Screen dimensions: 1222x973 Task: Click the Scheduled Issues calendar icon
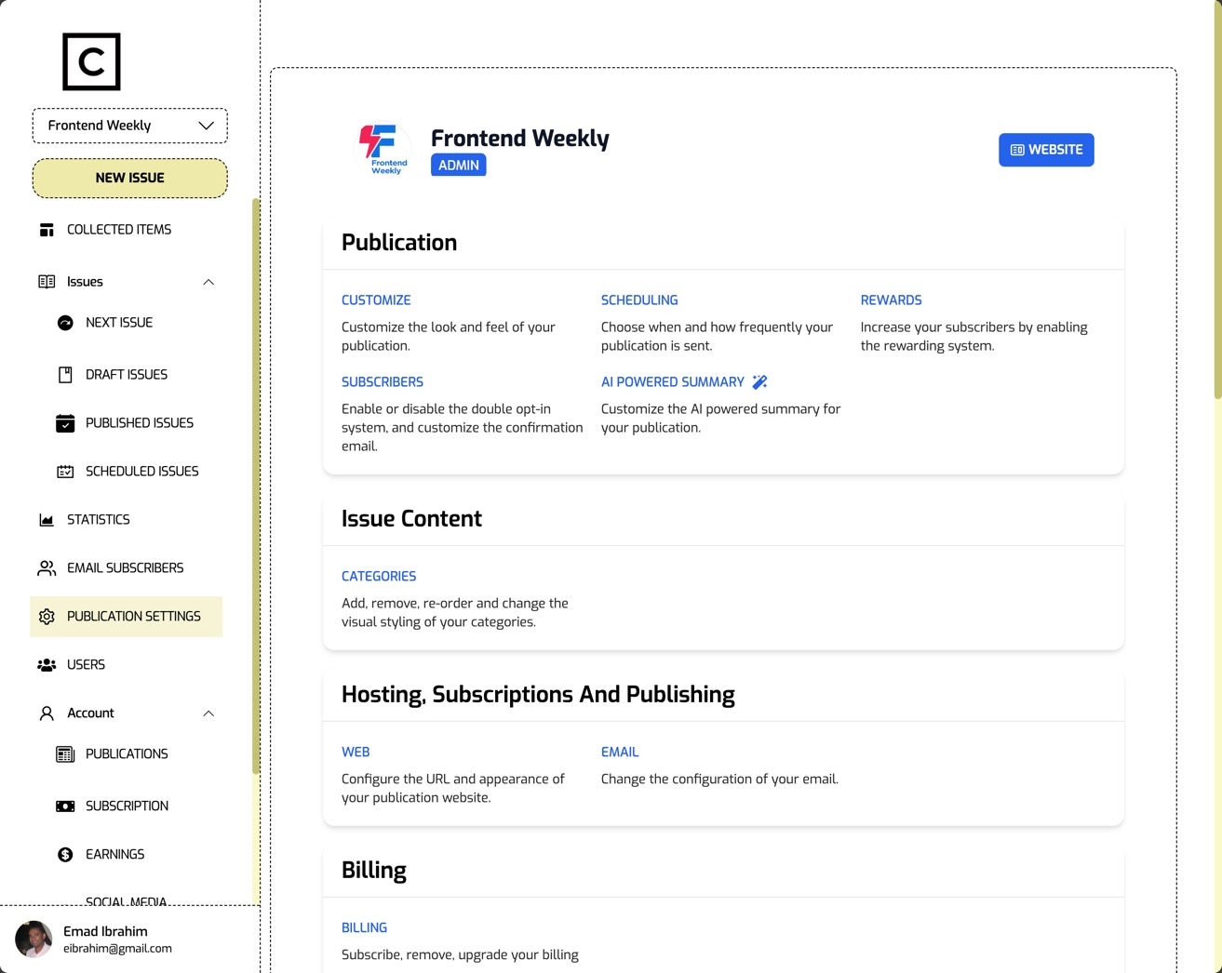point(65,471)
